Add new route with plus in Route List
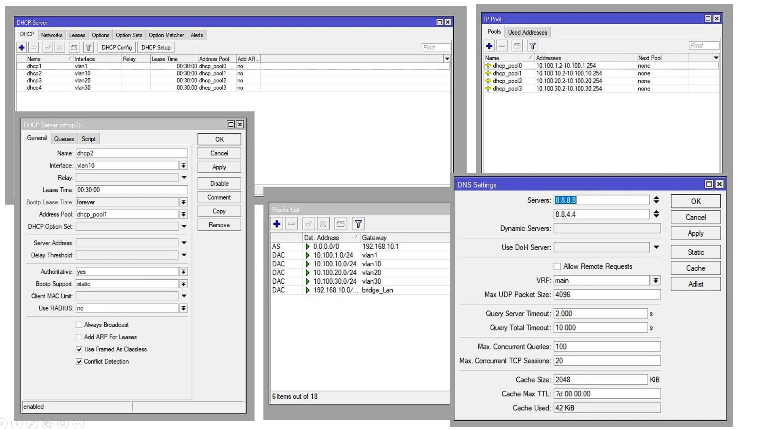762x429 pixels. tap(277, 224)
